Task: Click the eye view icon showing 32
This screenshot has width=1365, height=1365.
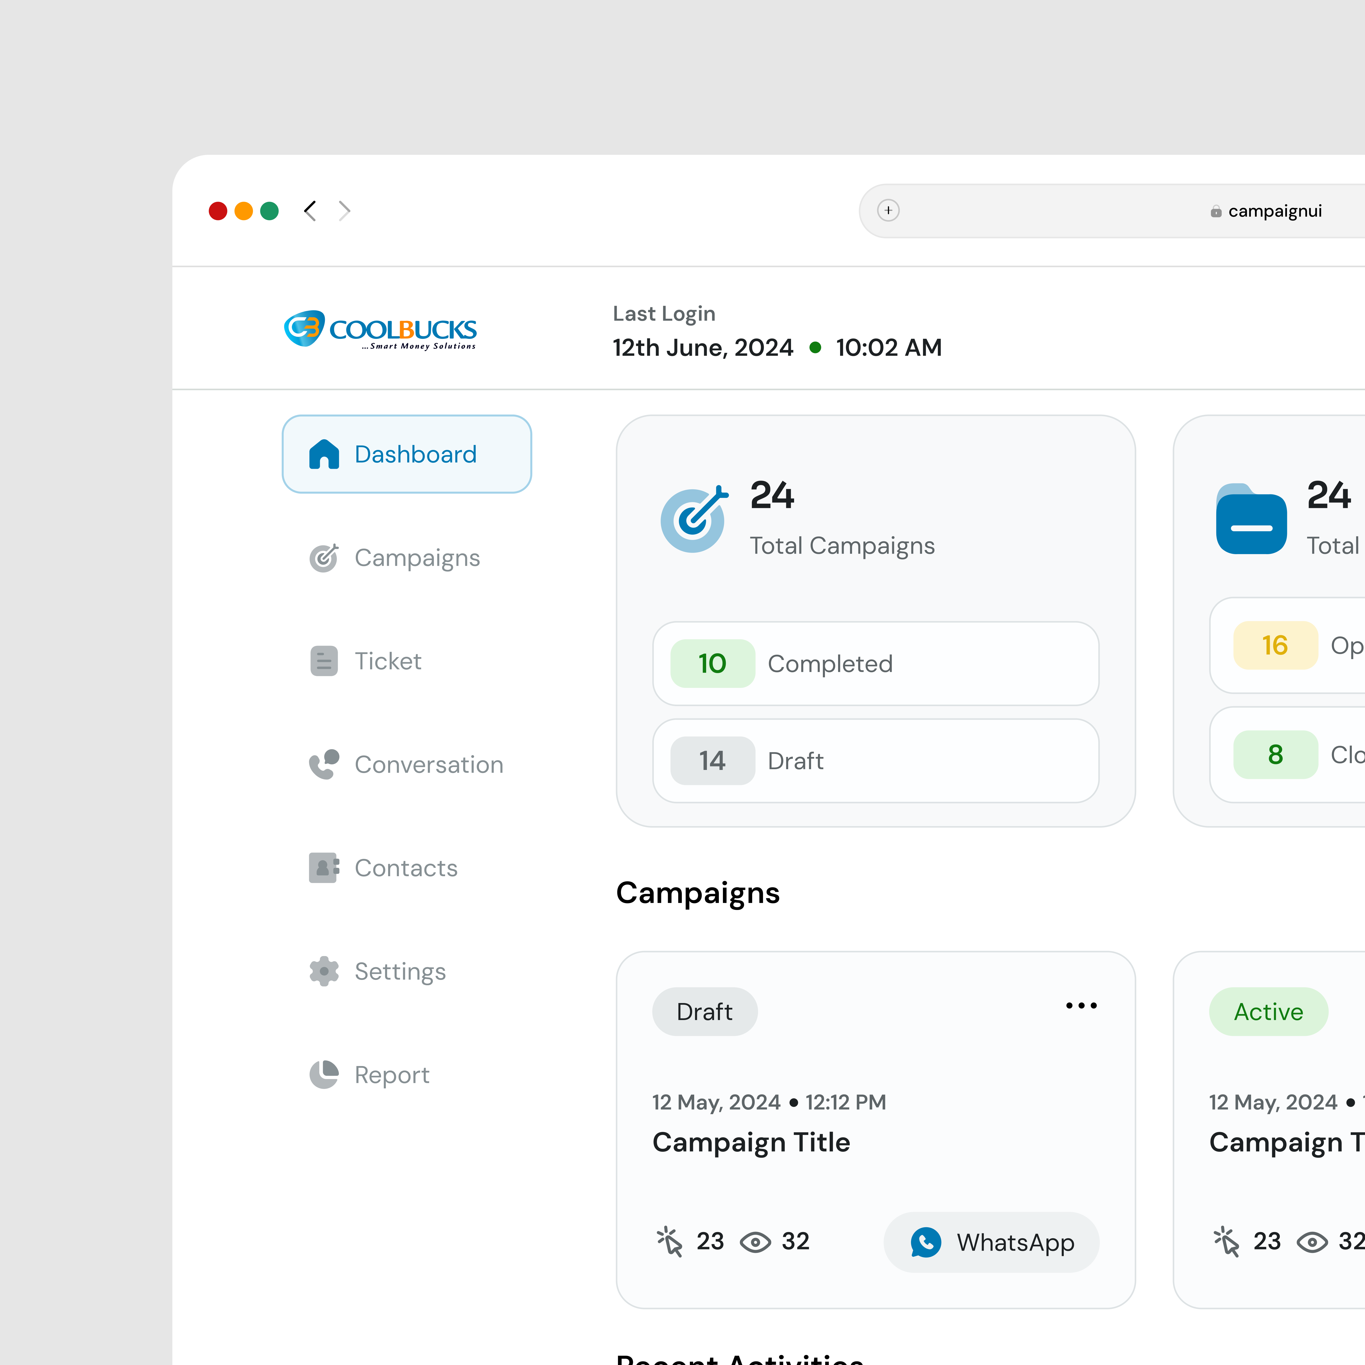Action: coord(755,1241)
